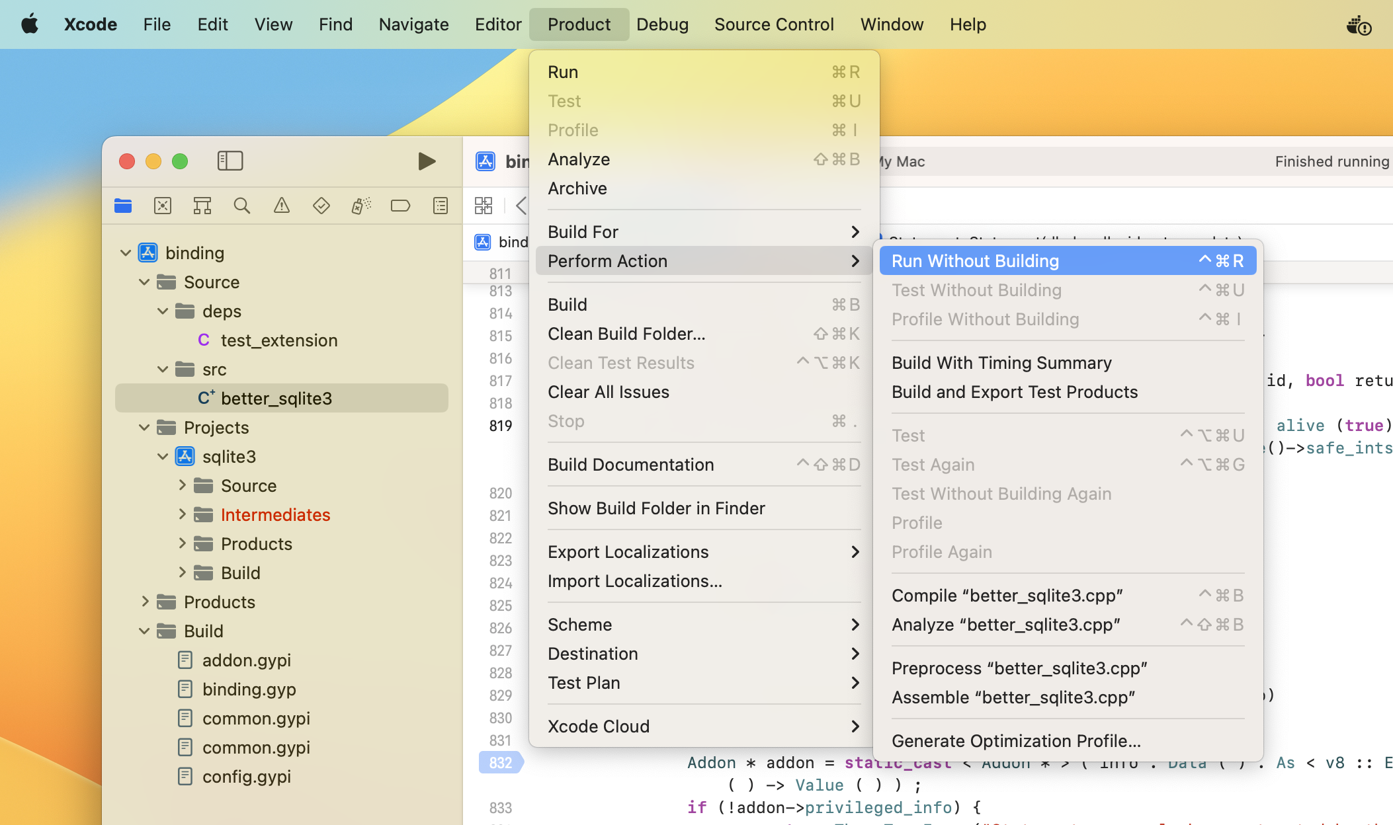Open the Project navigator folder icon

123,206
